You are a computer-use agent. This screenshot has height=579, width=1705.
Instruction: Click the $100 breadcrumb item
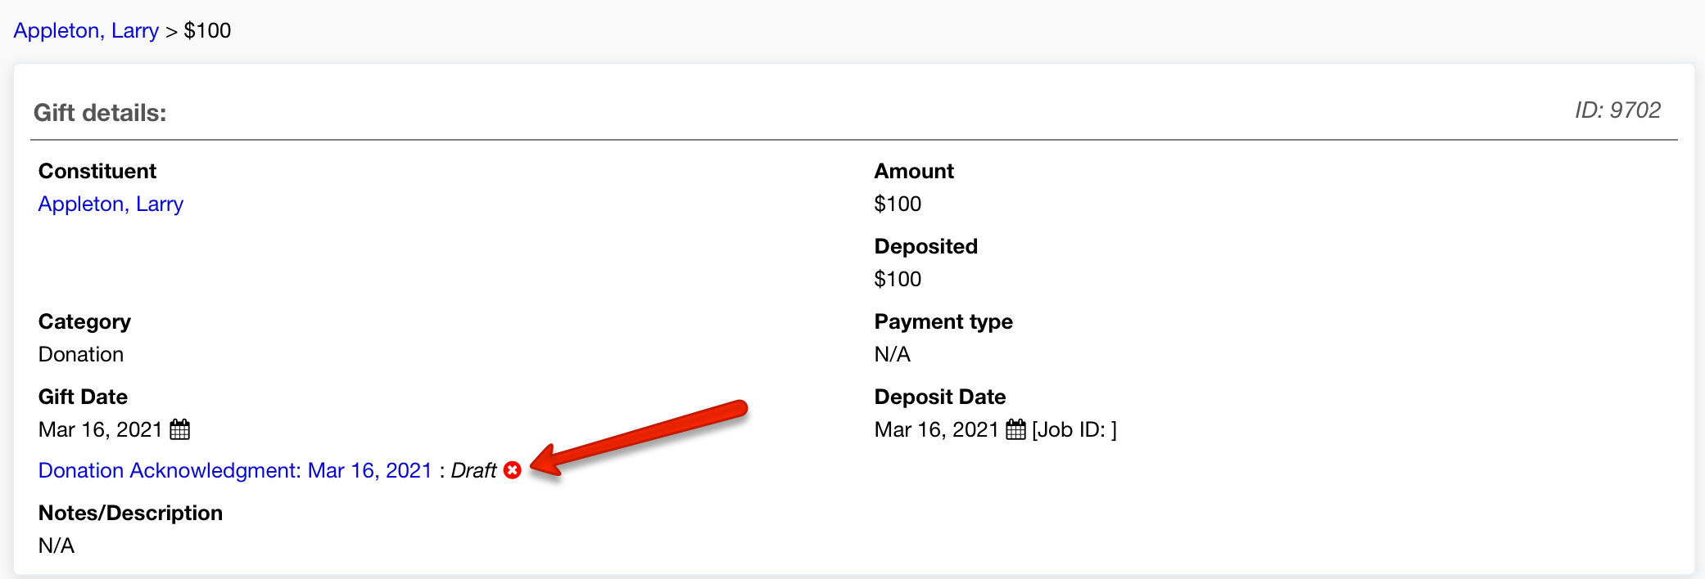pos(207,31)
